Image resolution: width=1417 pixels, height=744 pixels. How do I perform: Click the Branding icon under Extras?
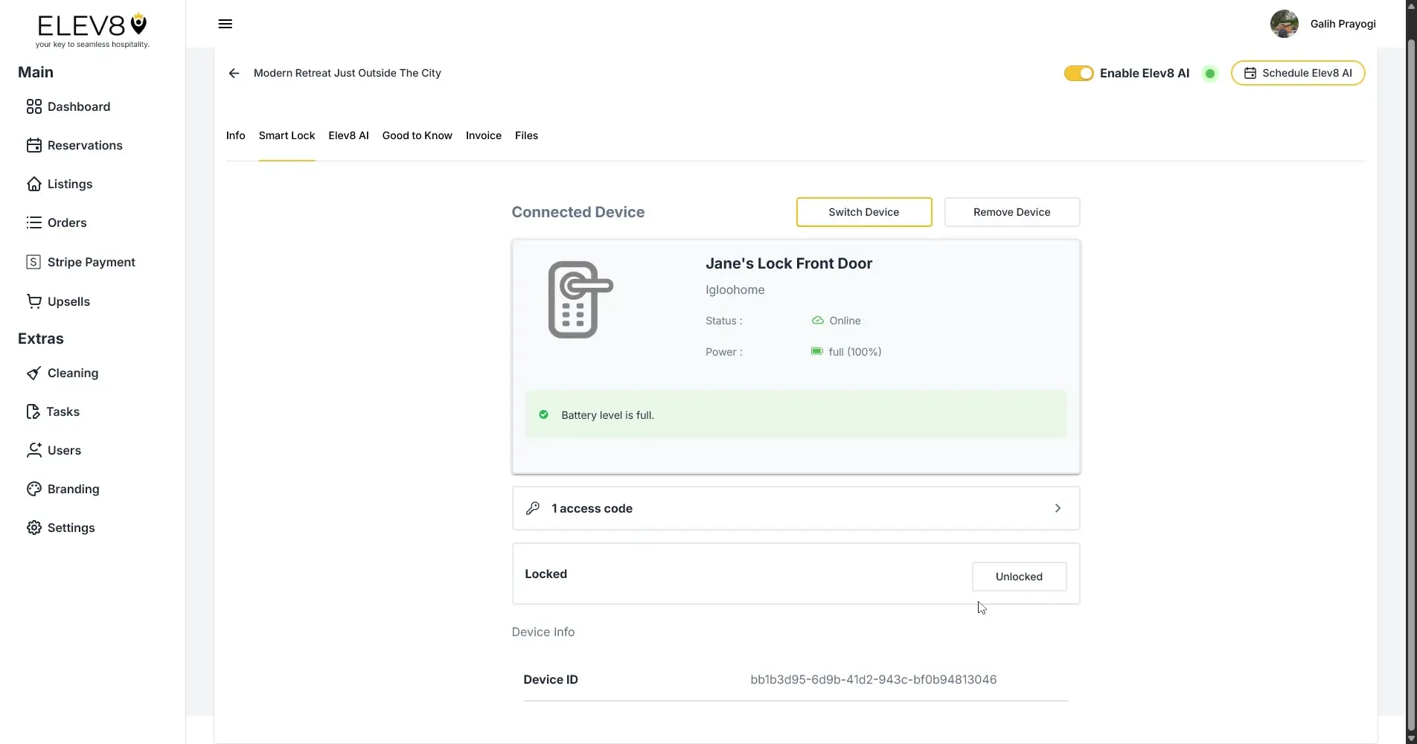(x=34, y=489)
